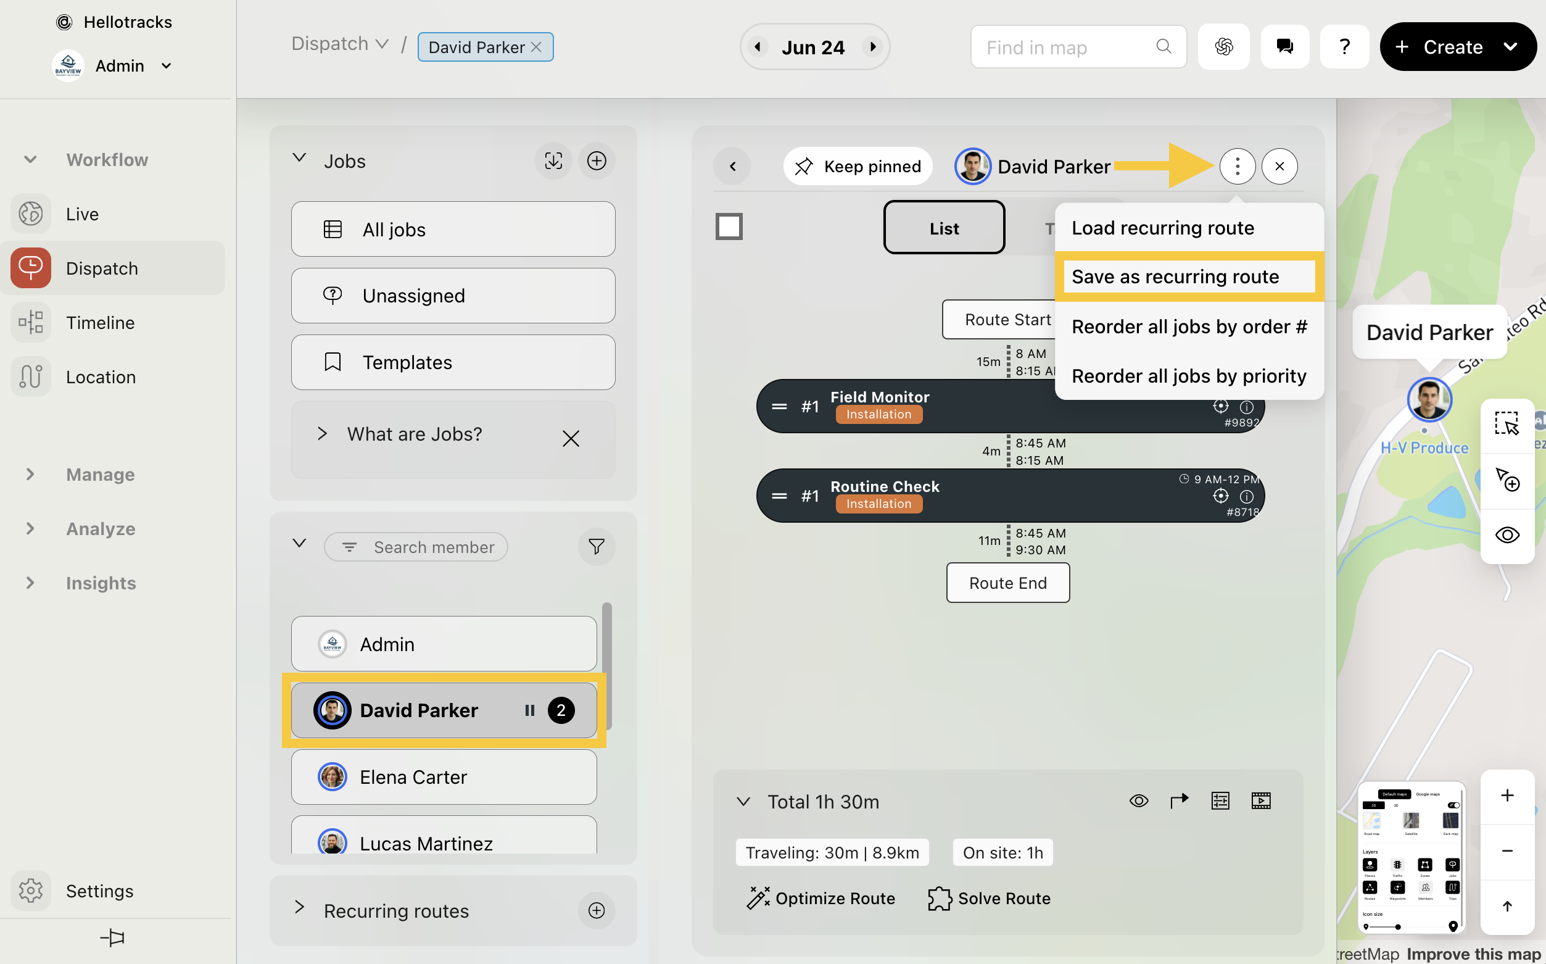This screenshot has width=1546, height=964.
Task: Click Optimize Route
Action: pos(821,898)
